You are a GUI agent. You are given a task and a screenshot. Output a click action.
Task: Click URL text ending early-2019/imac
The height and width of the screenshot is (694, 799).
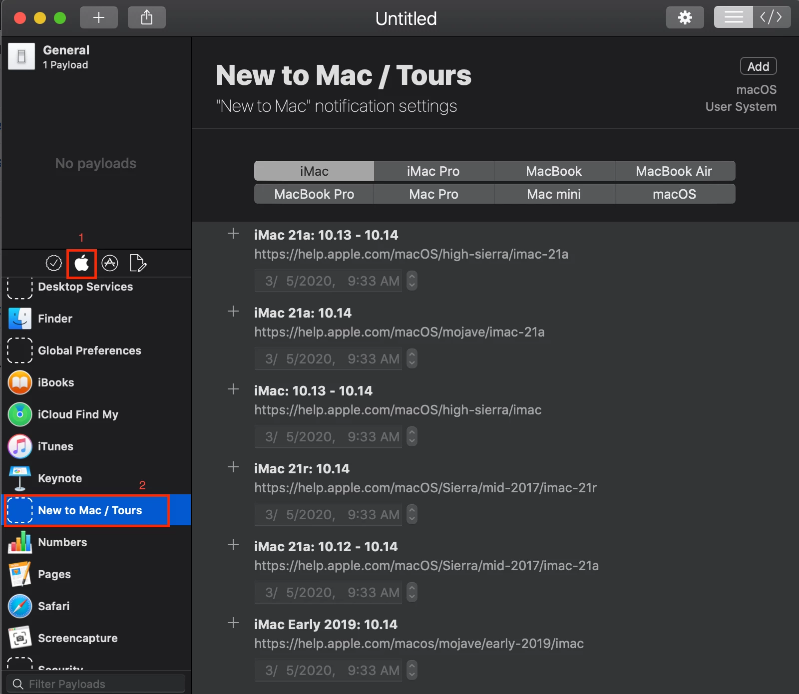419,644
